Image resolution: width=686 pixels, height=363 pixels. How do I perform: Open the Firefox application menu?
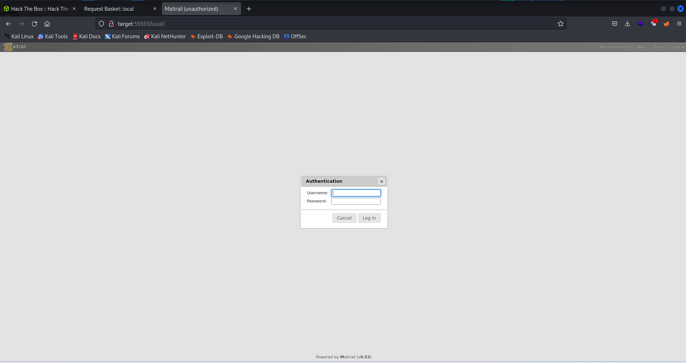click(679, 24)
